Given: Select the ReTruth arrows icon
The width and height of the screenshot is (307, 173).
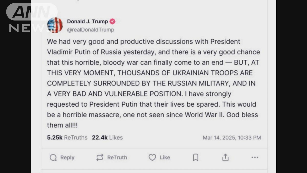Looking at the screenshot, I should (100, 157).
